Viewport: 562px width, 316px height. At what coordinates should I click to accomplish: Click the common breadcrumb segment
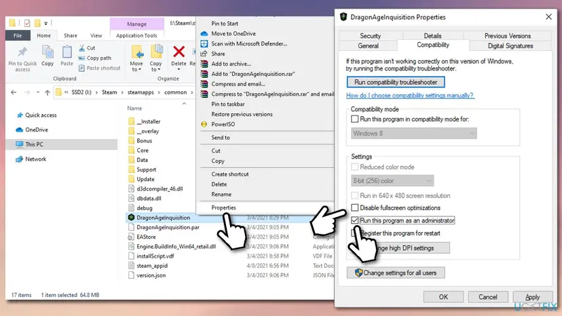coord(175,92)
